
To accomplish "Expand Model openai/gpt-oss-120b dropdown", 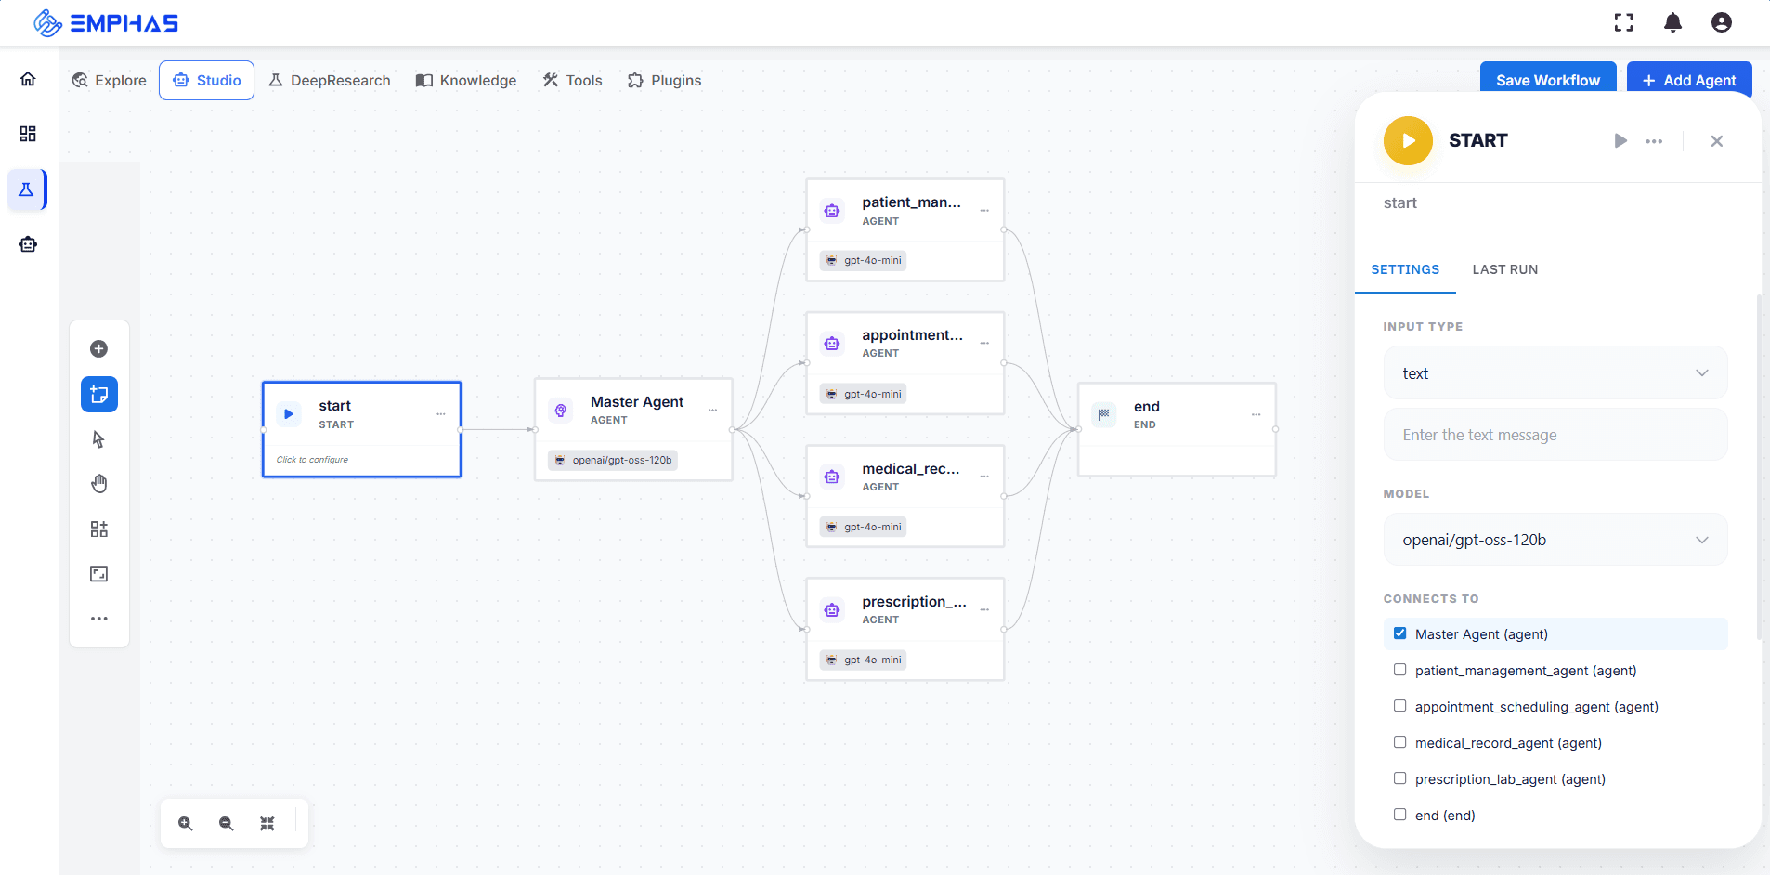I will point(1555,540).
